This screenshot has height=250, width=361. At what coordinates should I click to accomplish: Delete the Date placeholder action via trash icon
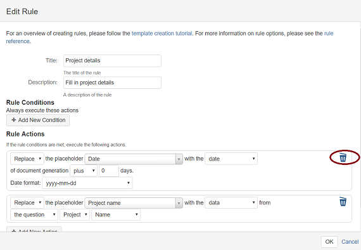343,158
